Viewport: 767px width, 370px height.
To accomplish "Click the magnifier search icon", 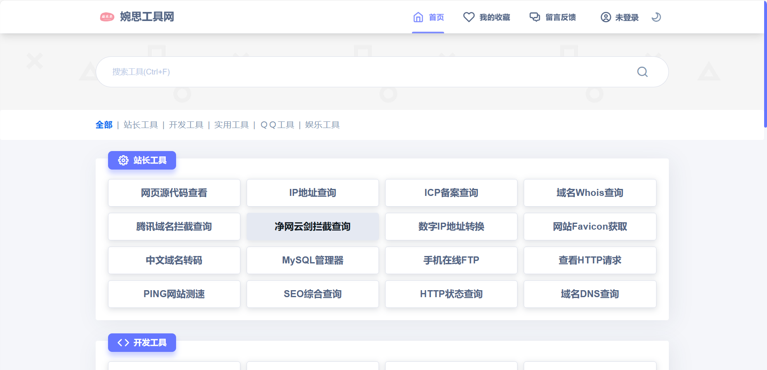I will coord(642,72).
